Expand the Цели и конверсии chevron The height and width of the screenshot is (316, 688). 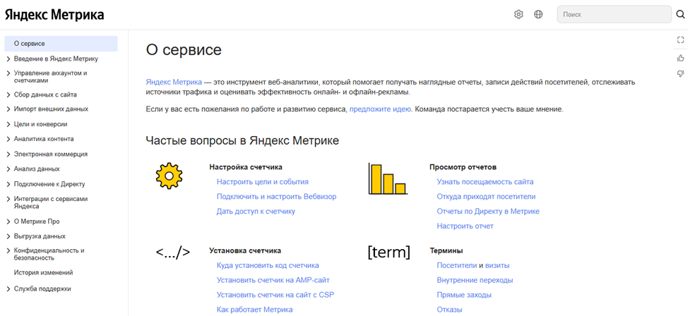pos(8,124)
